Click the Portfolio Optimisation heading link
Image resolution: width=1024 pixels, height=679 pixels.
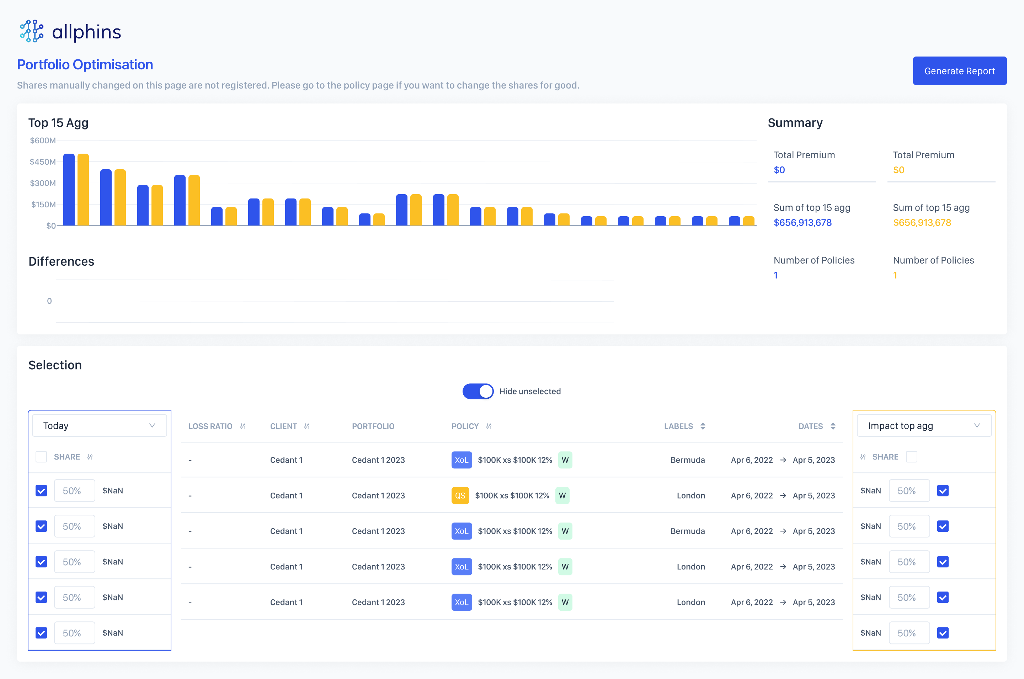[85, 64]
